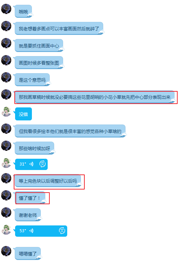Image resolution: width=179 pixels, height=261 pixels.
Task: Open the dark avatar beside 谢谢老师
Action: click(6, 212)
